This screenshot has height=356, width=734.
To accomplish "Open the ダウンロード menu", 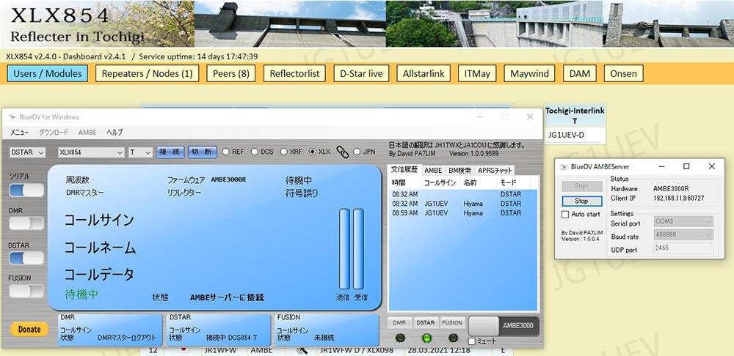I will pos(54,133).
